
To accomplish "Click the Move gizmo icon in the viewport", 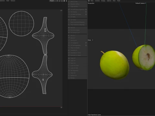I will pyautogui.click(x=93, y=40).
